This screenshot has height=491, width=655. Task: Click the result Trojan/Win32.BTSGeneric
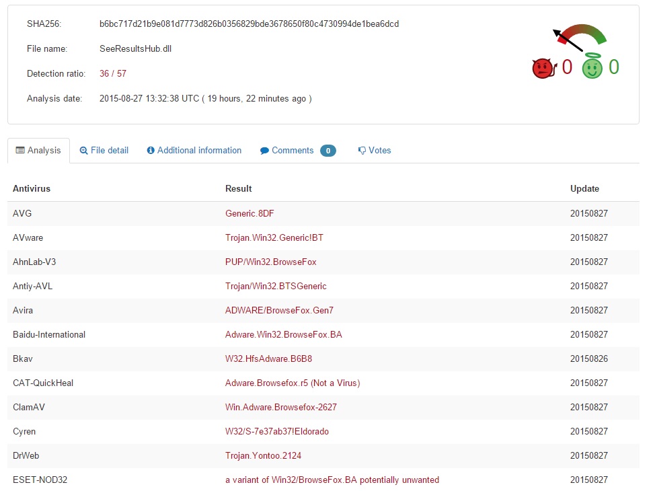pos(276,287)
